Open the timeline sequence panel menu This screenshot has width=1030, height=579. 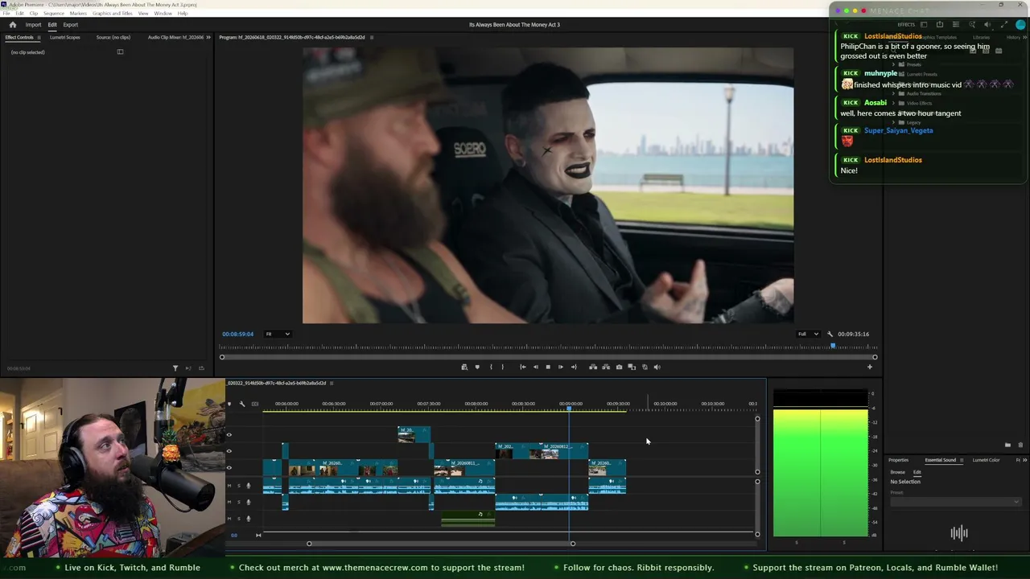[x=332, y=384]
